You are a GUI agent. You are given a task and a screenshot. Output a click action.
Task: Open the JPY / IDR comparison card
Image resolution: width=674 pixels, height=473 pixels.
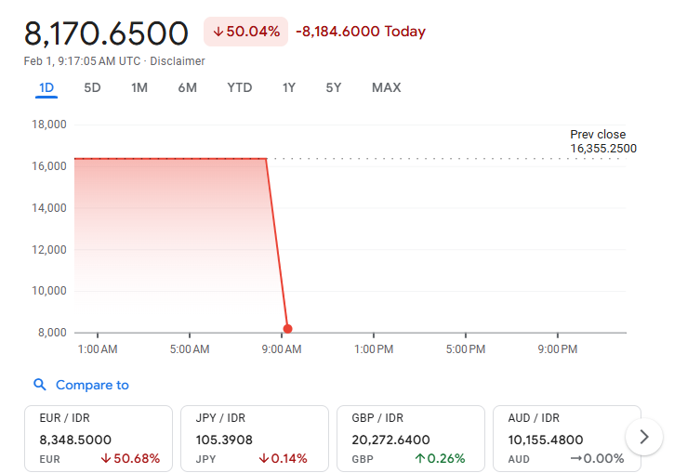click(255, 438)
